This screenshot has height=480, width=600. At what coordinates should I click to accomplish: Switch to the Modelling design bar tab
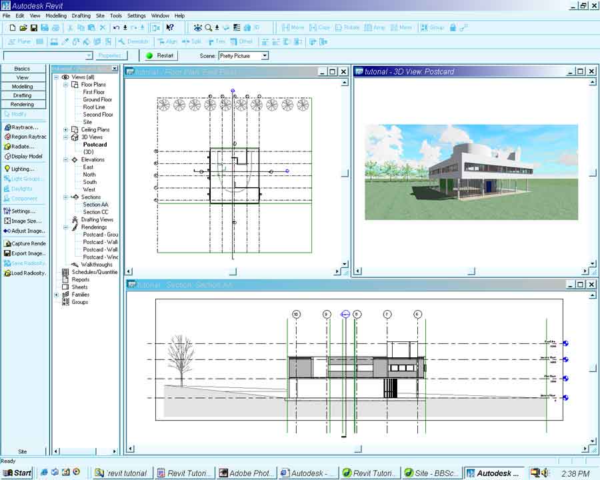point(23,87)
